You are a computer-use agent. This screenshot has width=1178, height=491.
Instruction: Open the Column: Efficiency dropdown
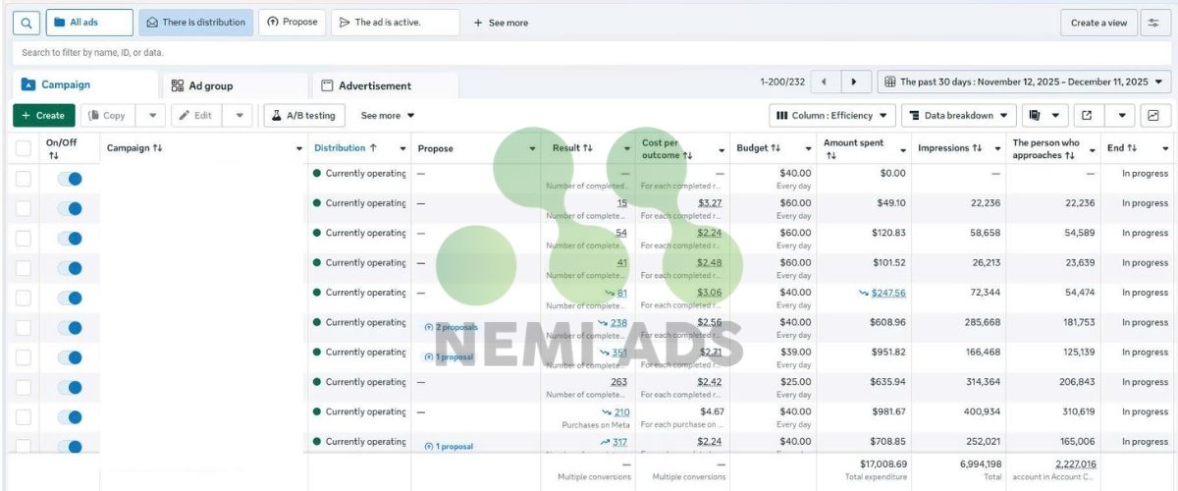[x=831, y=116]
